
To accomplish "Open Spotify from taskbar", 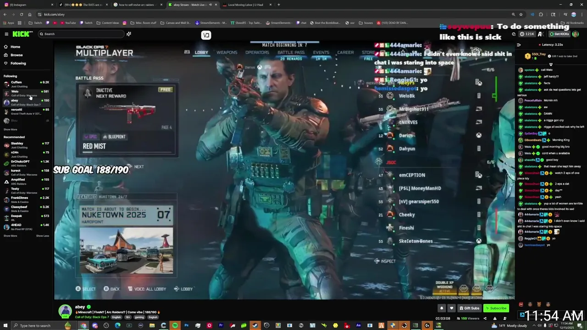I will tap(175, 325).
